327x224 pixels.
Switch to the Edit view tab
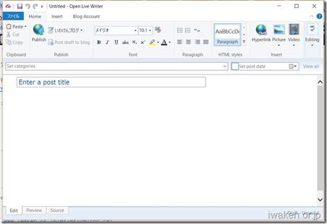click(x=14, y=210)
